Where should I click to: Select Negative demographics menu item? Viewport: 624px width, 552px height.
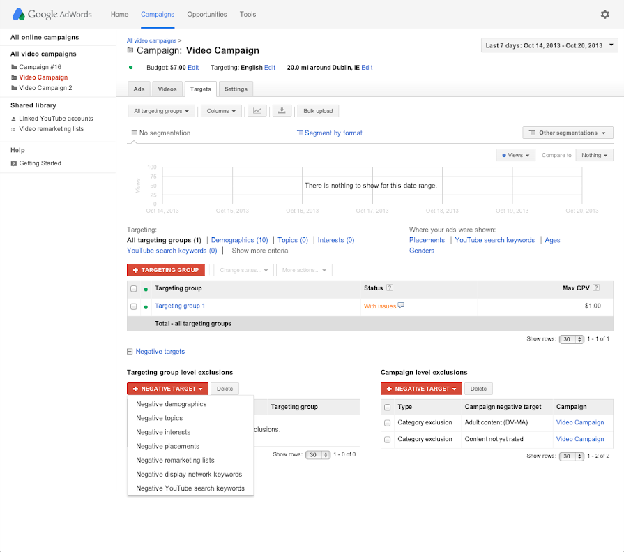pyautogui.click(x=190, y=404)
